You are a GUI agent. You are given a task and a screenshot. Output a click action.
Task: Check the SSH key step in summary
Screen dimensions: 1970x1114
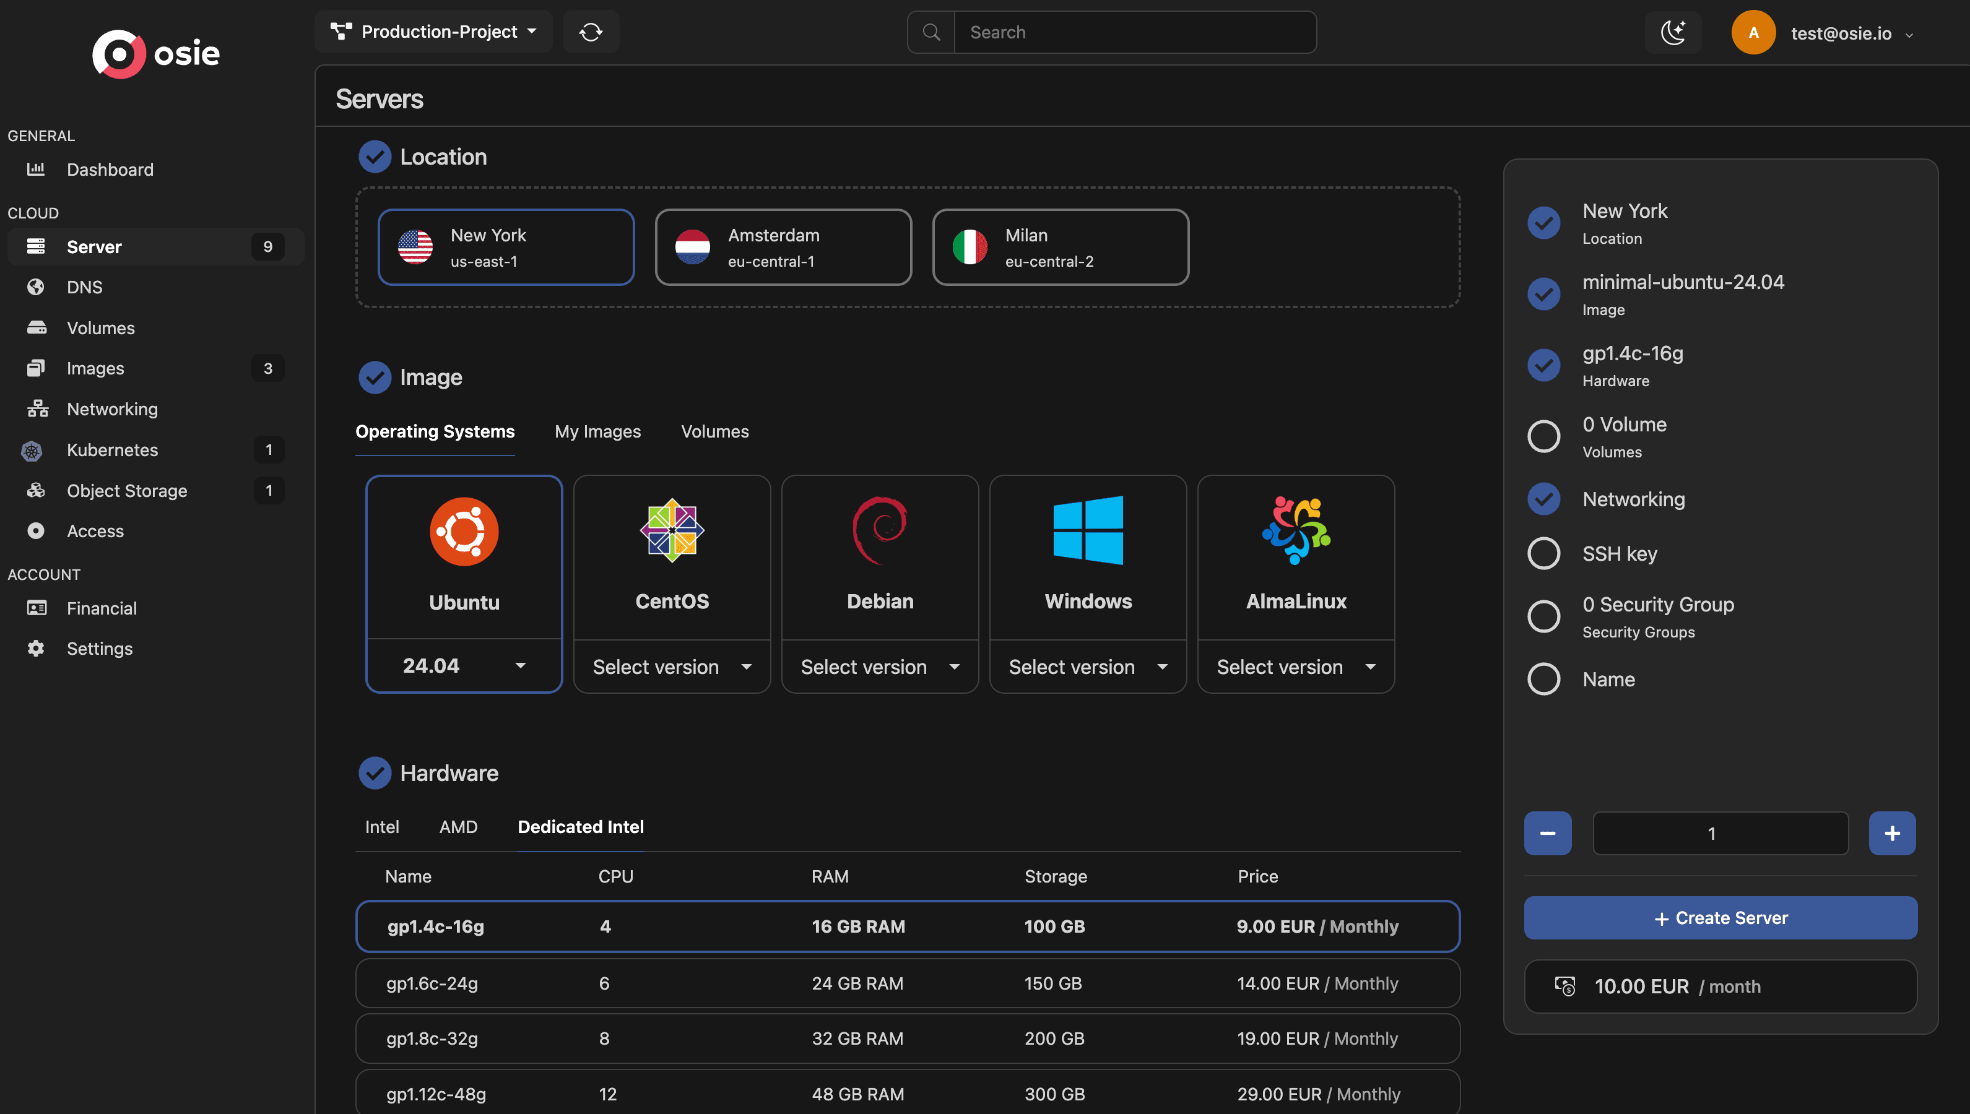pyautogui.click(x=1545, y=553)
